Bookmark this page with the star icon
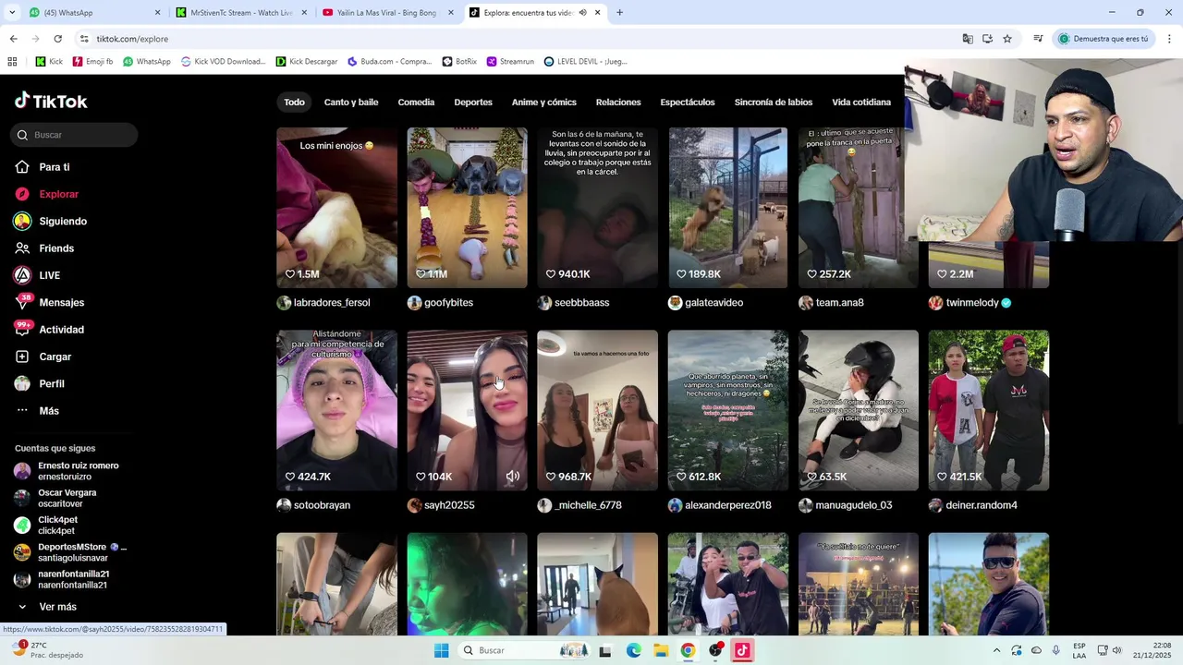This screenshot has height=665, width=1183. tap(1007, 39)
